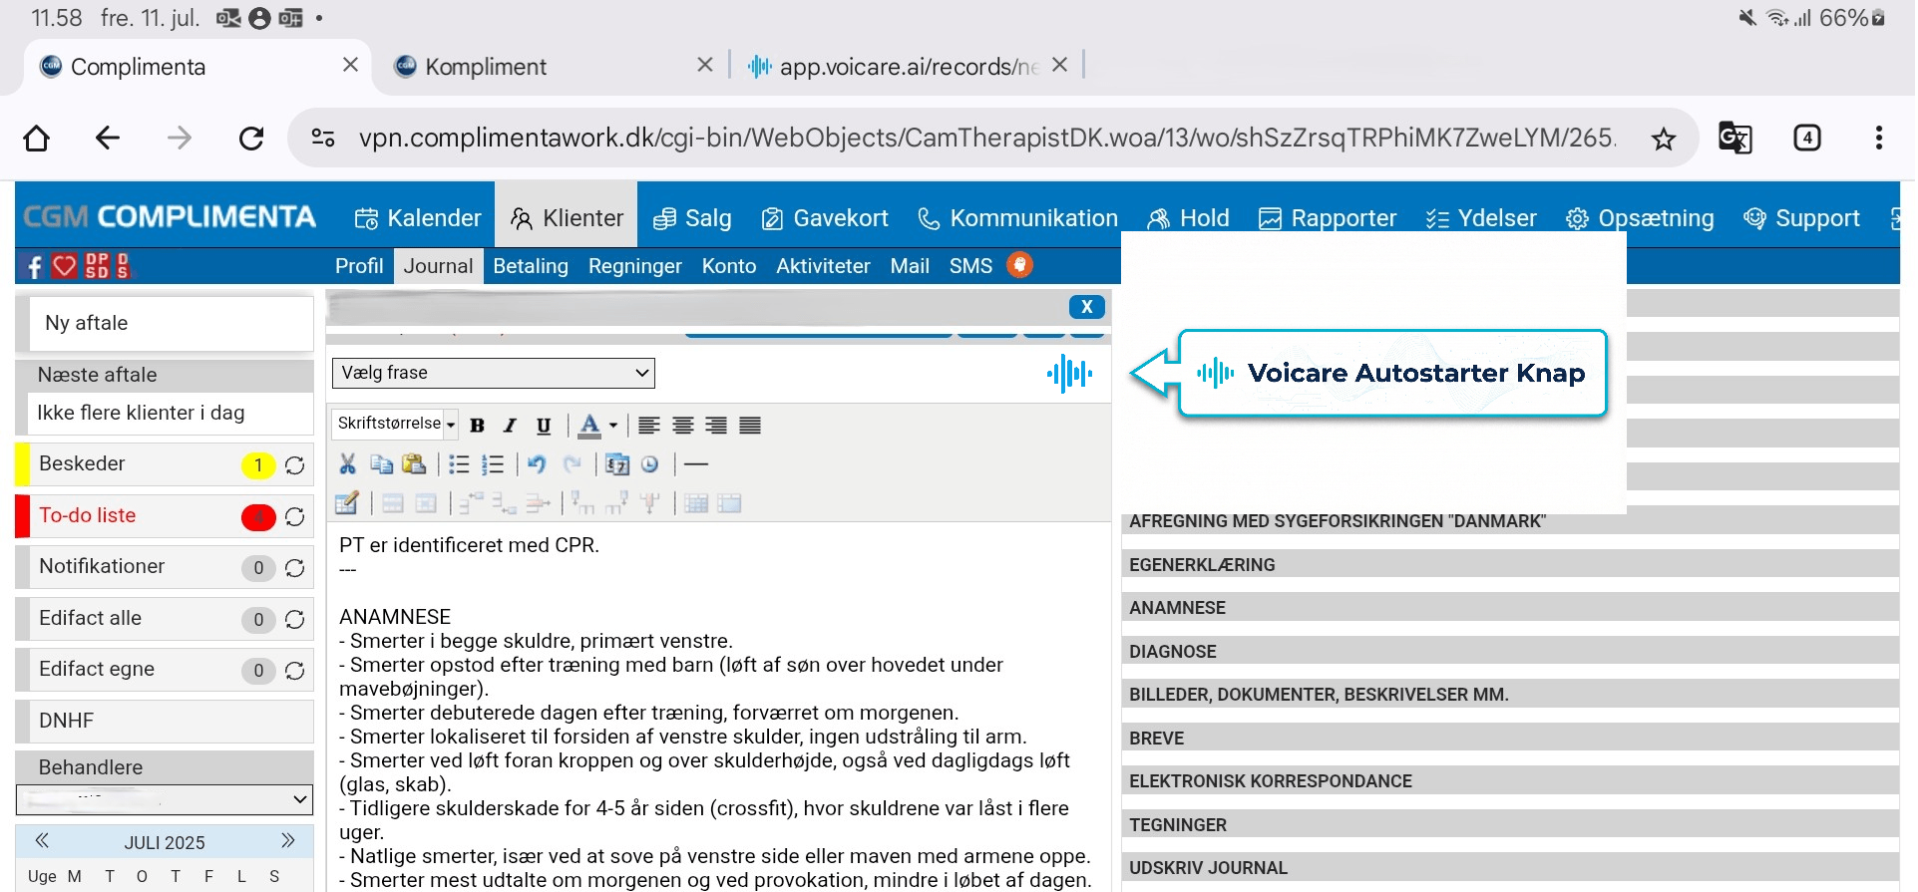Image resolution: width=1918 pixels, height=892 pixels.
Task: Insert current date icon
Action: 617,463
